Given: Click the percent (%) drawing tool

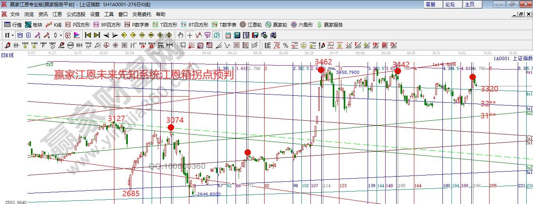Looking at the screenshot, I should tap(285, 45).
